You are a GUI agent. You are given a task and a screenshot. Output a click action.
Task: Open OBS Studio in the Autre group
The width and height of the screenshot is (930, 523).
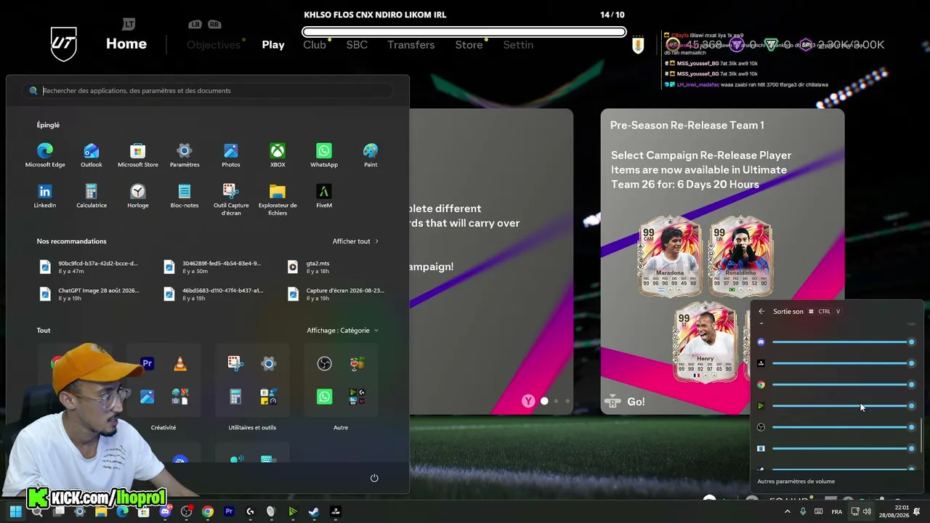coord(324,363)
